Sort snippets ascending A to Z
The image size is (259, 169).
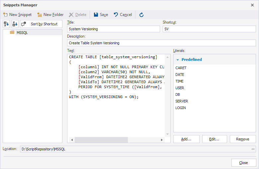6,24
